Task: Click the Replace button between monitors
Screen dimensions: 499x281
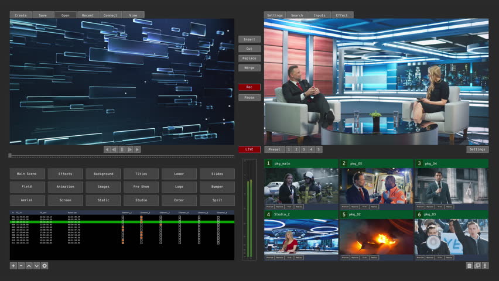Action: tap(249, 58)
